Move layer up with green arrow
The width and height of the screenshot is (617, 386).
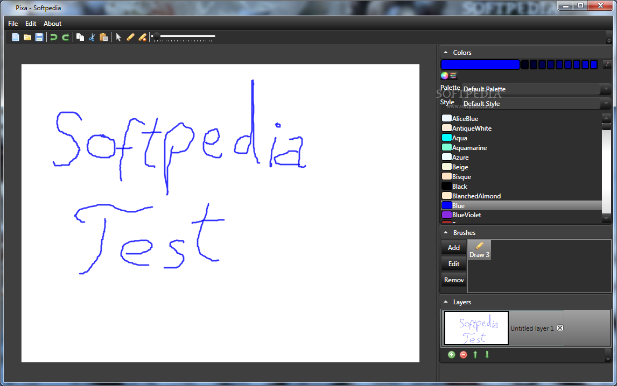pos(475,355)
